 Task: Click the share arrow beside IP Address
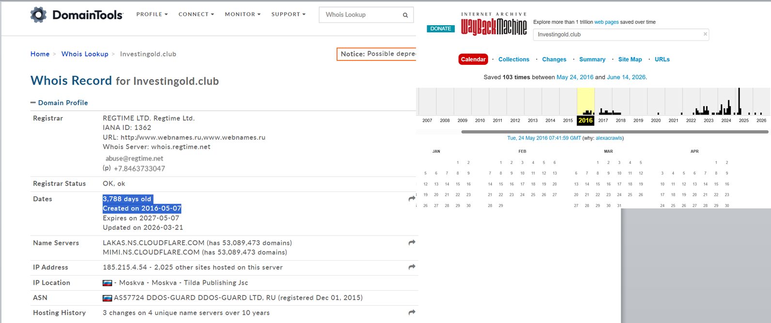[x=412, y=267]
